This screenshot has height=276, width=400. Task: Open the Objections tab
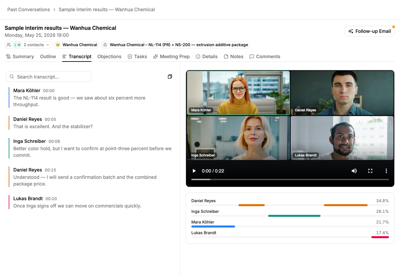tap(109, 57)
